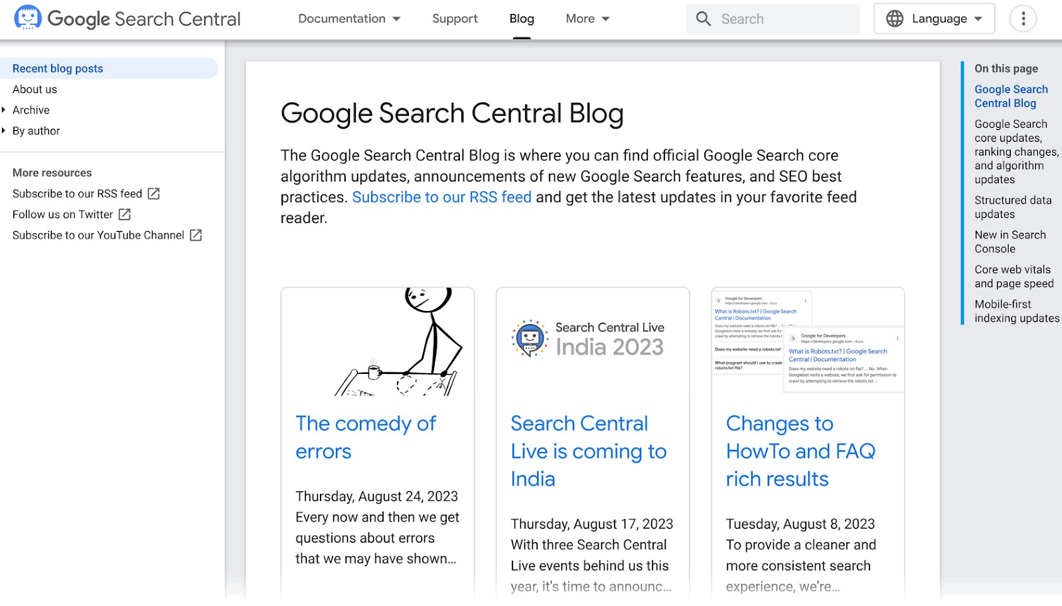Click the Thursday, August 24, 2023 date
This screenshot has height=606, width=1062.
pyautogui.click(x=376, y=496)
